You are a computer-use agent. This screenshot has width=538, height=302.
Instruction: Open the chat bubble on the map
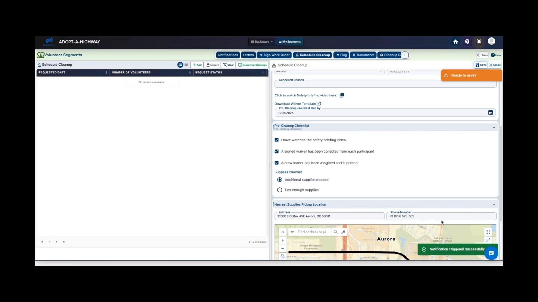click(491, 253)
